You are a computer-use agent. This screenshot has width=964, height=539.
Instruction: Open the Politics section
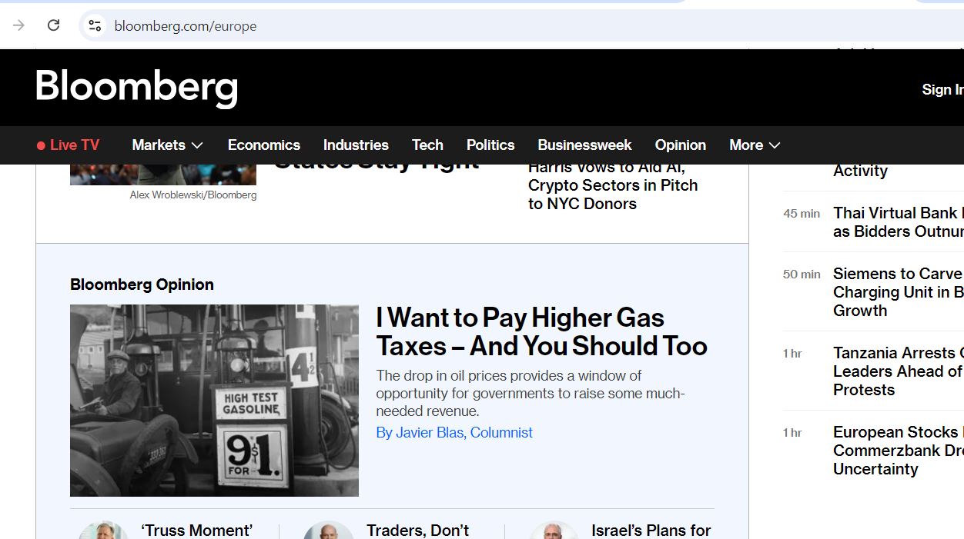pyautogui.click(x=490, y=145)
